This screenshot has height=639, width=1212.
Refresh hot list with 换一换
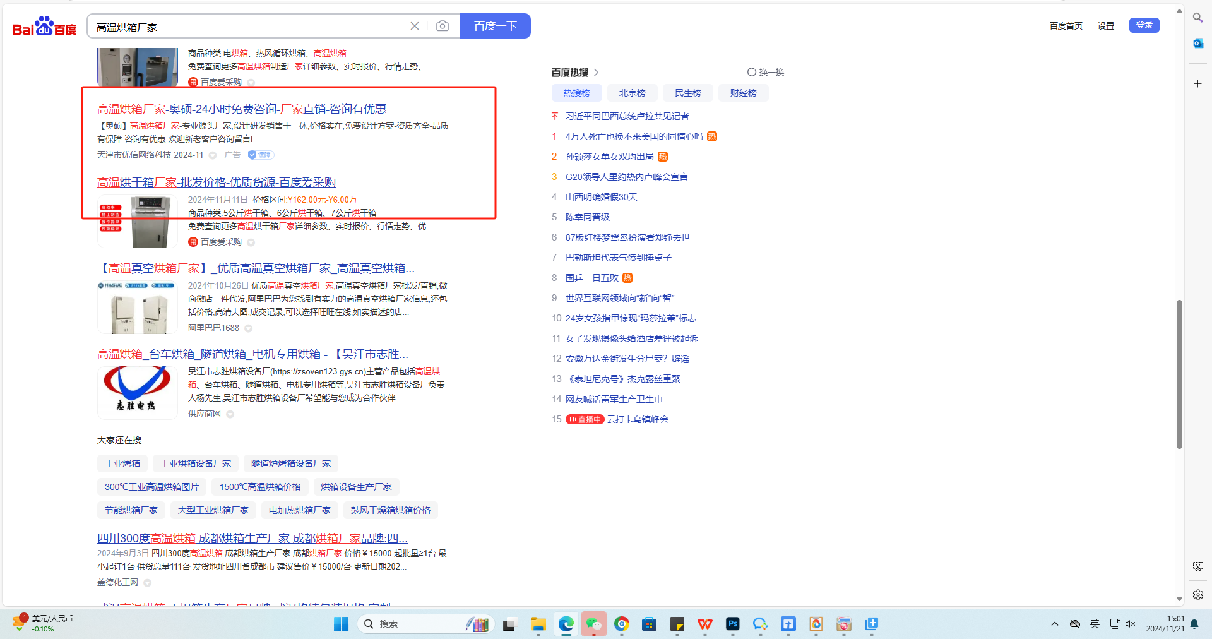[765, 72]
